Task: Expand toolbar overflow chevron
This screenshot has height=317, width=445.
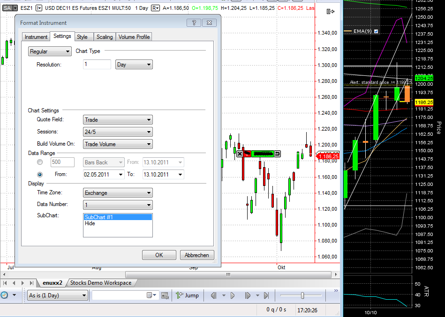Action: [x=336, y=291]
